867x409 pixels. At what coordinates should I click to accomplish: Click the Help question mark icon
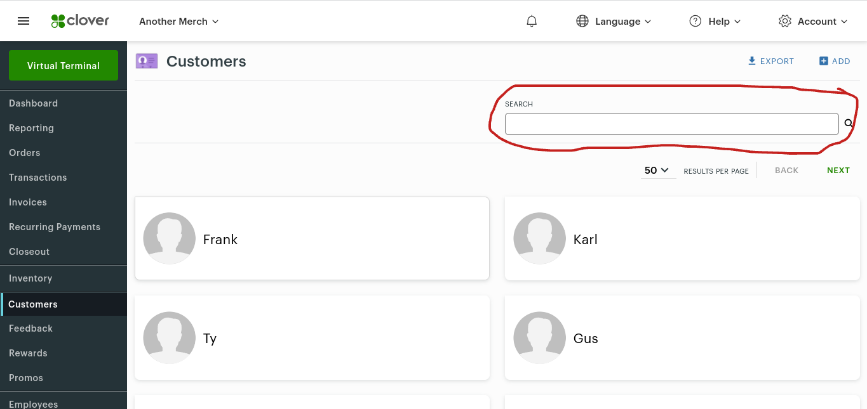point(696,21)
